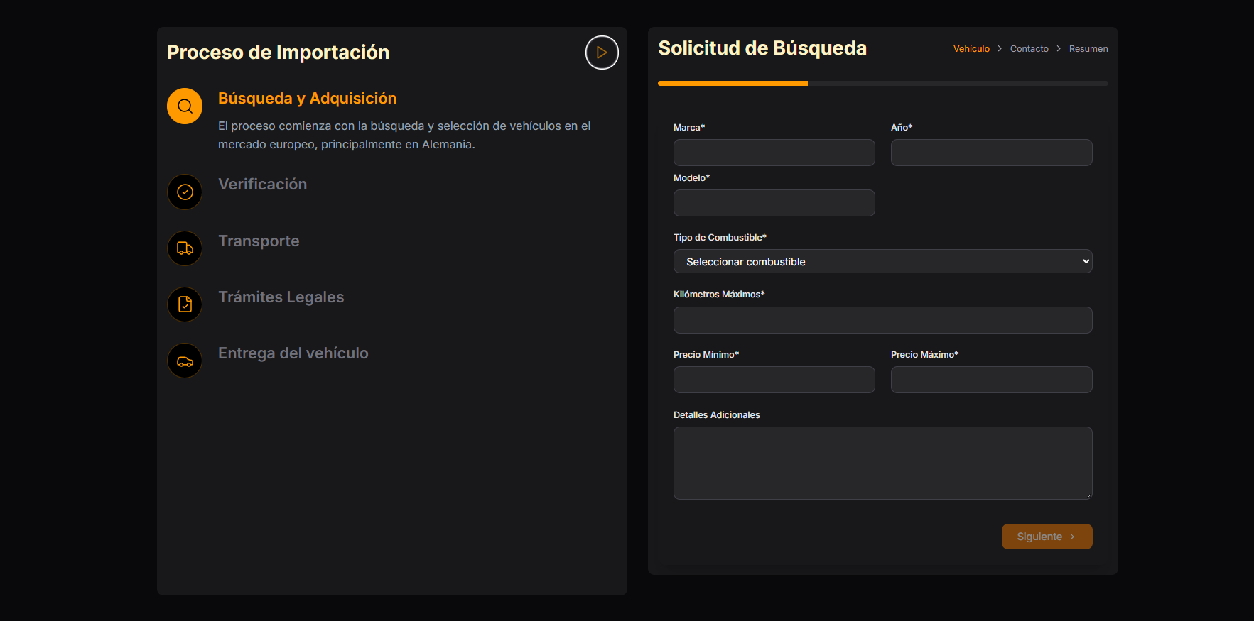Focus the Marca input field
The image size is (1254, 621).
click(x=774, y=153)
